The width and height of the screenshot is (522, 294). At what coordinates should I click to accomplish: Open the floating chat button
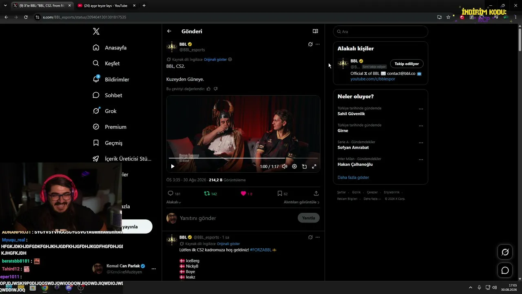pyautogui.click(x=505, y=270)
